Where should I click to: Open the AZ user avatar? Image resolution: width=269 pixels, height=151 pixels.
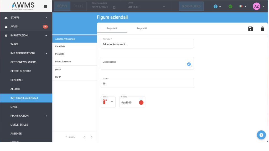point(256,6)
